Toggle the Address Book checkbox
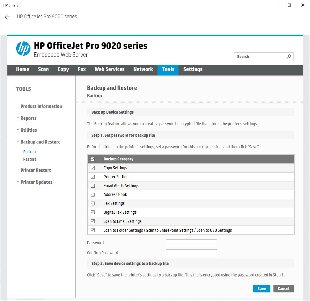The width and height of the screenshot is (310, 301). pos(94,194)
